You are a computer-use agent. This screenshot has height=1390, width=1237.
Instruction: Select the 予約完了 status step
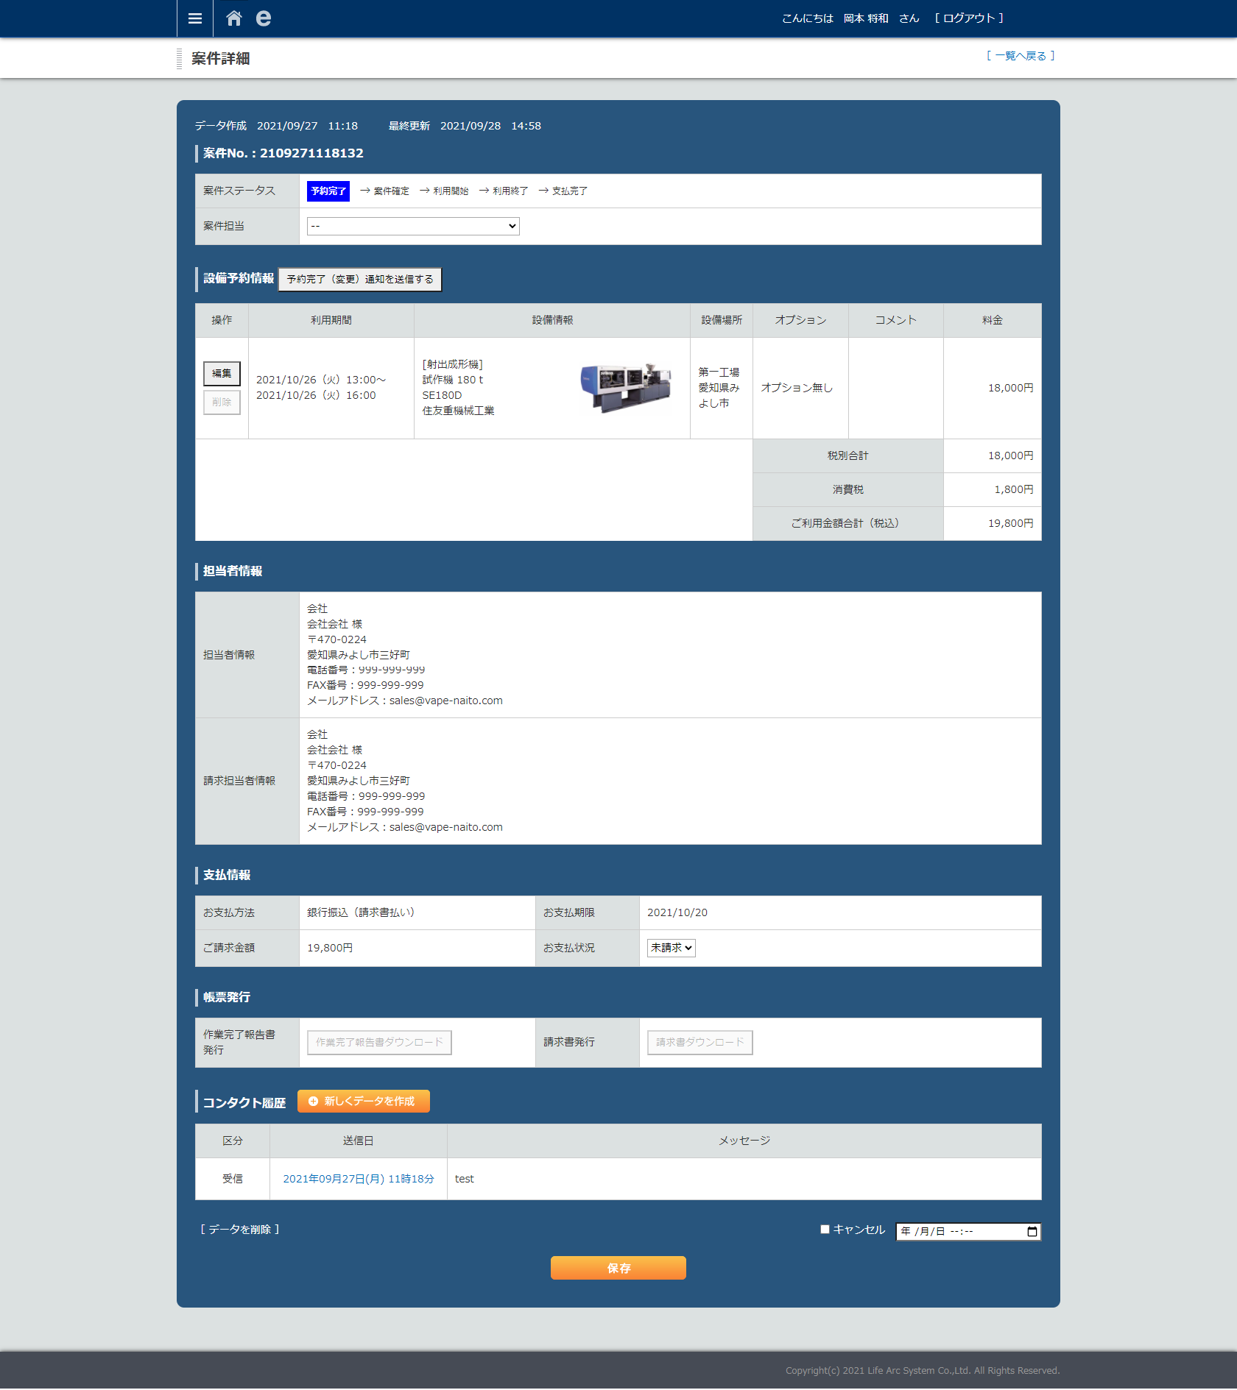(328, 191)
